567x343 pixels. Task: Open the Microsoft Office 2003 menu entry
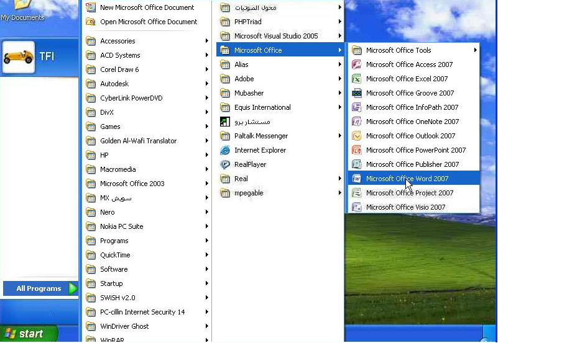147,184
